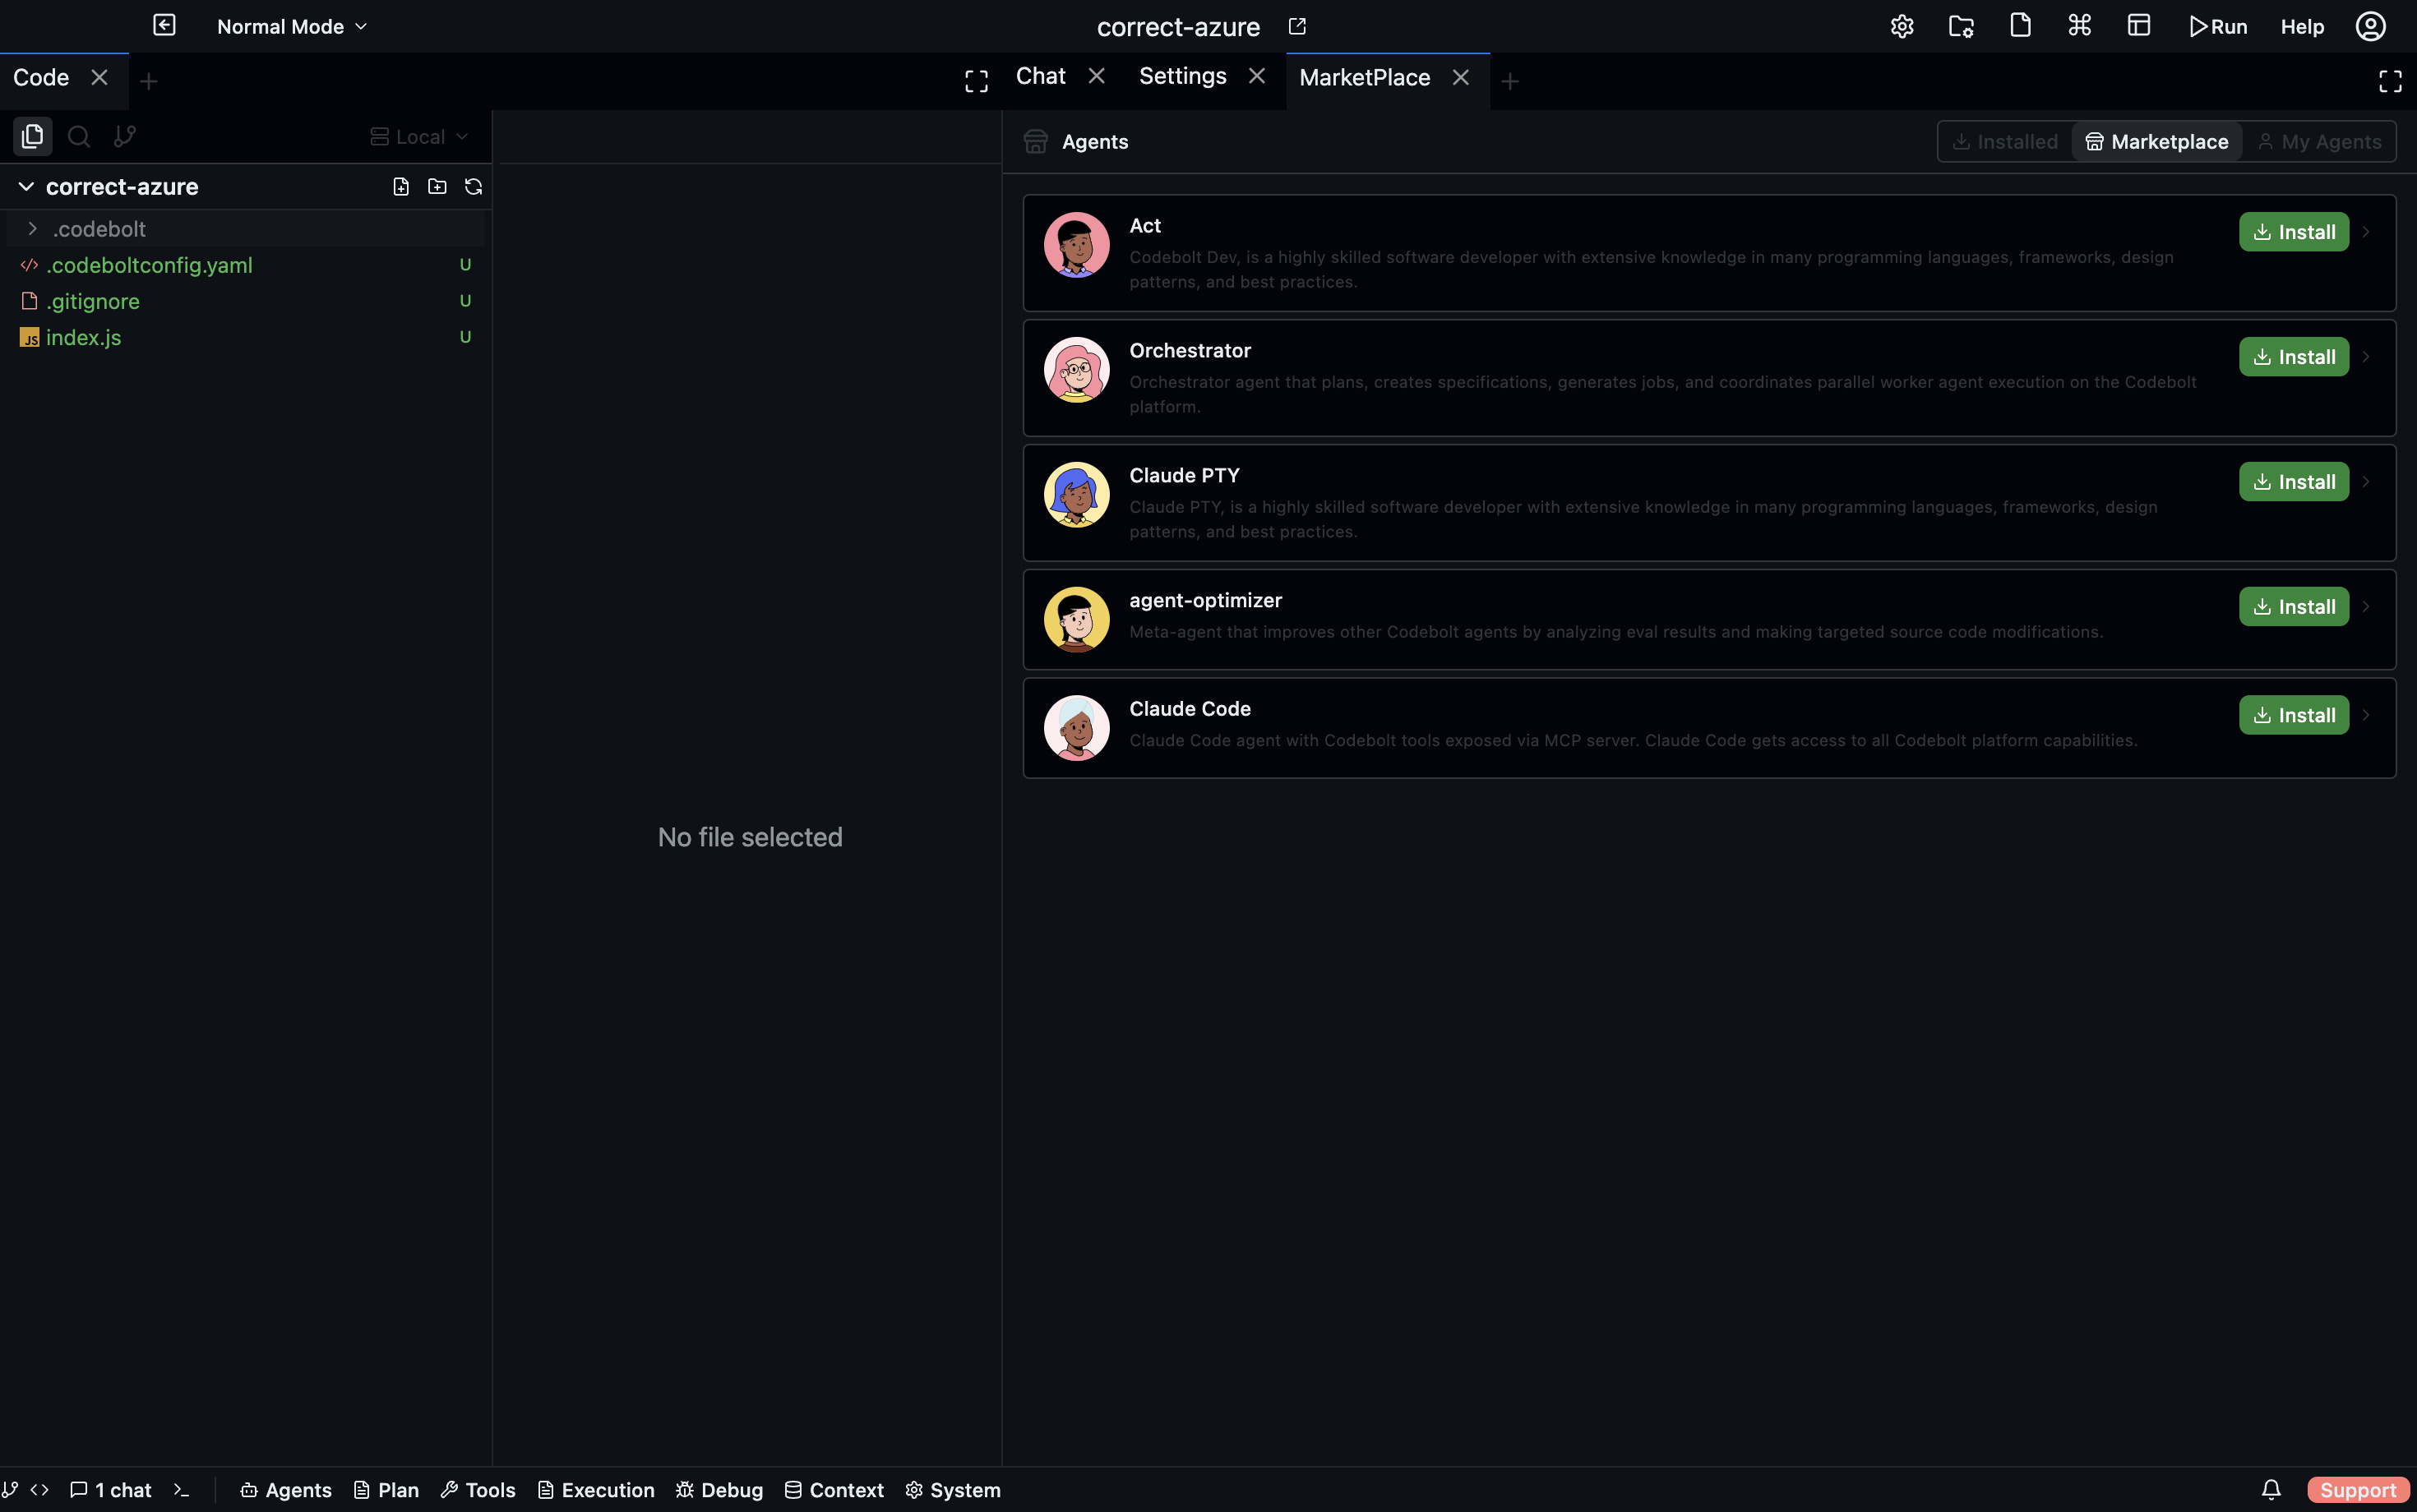
Task: Expand details chevron for Claude PTY
Action: (2366, 482)
